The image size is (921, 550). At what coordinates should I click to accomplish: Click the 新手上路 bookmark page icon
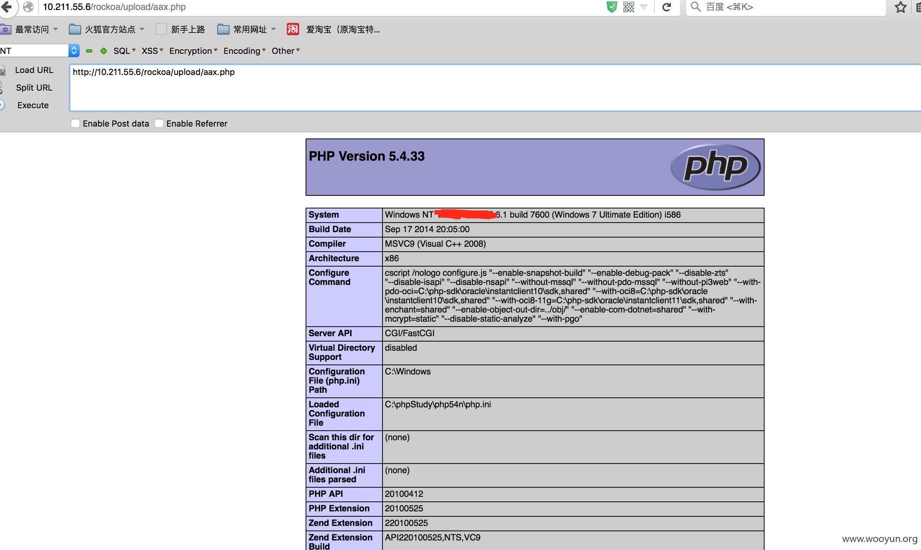[161, 29]
